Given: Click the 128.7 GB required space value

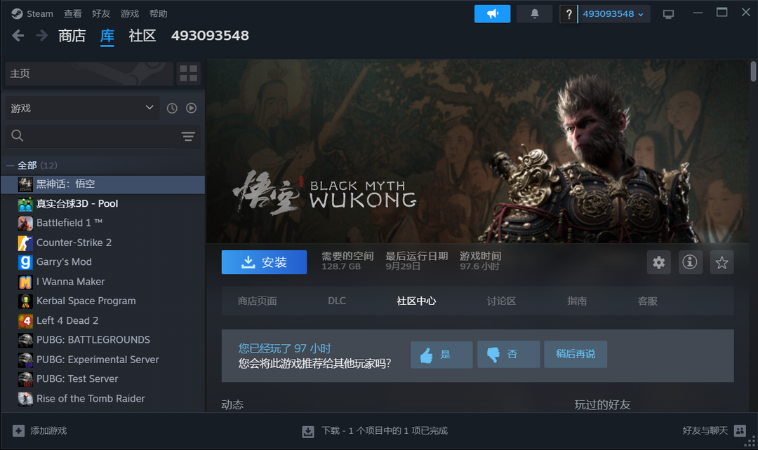Looking at the screenshot, I should [341, 266].
